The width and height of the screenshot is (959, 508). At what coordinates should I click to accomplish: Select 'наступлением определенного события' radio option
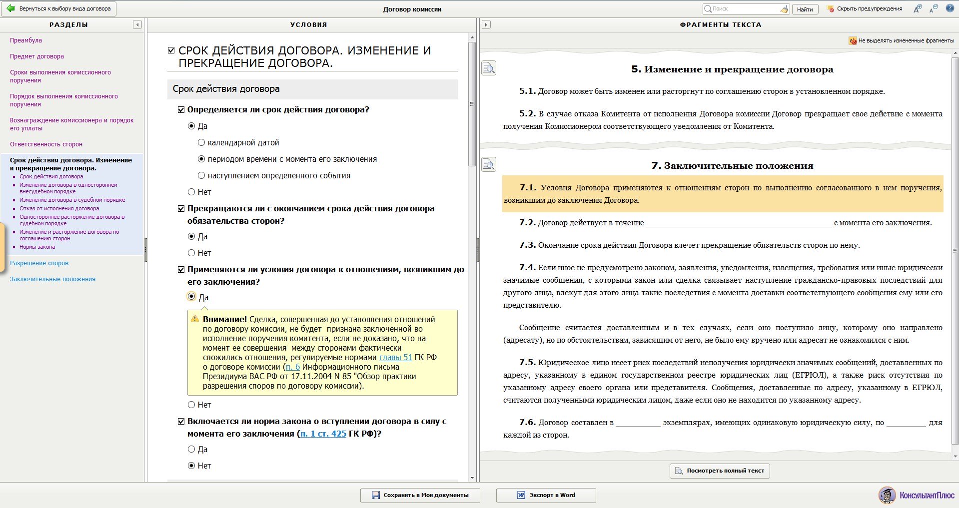[201, 175]
